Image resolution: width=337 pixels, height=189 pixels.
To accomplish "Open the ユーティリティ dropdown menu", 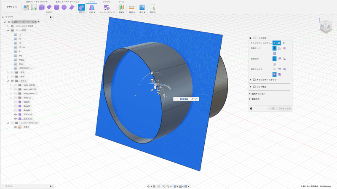I will pyautogui.click(x=107, y=12).
